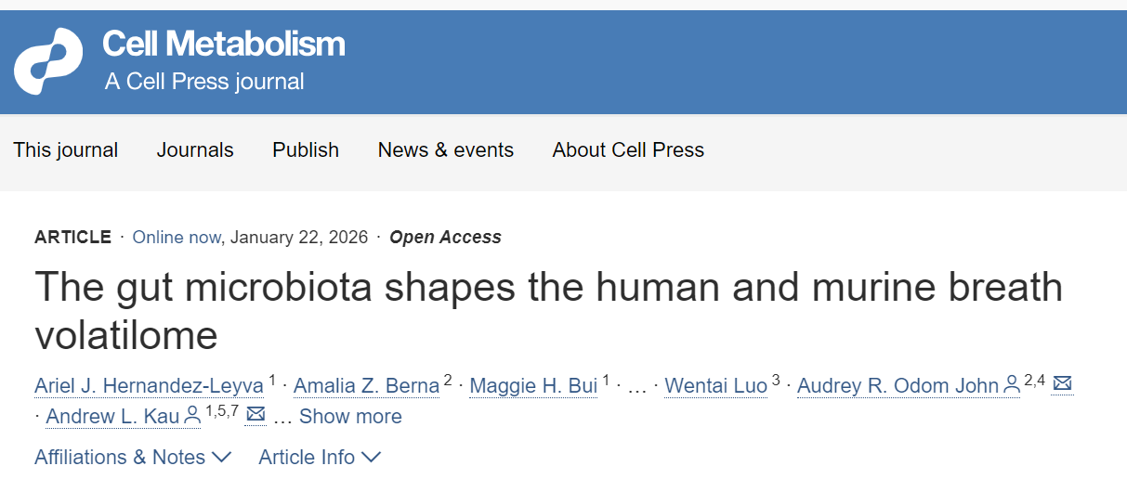Open author Amalia Z. Berna link

point(367,385)
